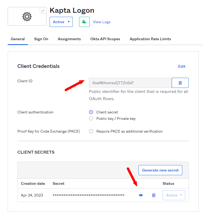Open the Assignments tab
The image size is (203, 217).
click(x=69, y=39)
